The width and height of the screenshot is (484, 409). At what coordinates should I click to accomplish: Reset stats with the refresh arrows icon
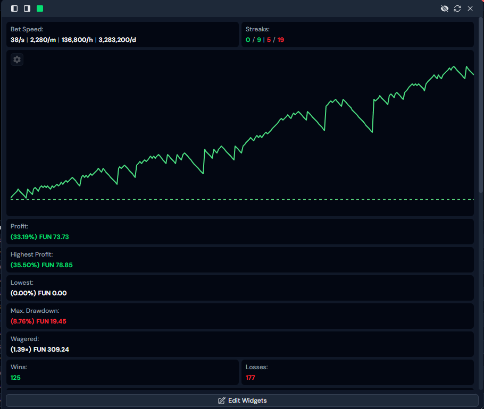coord(457,8)
